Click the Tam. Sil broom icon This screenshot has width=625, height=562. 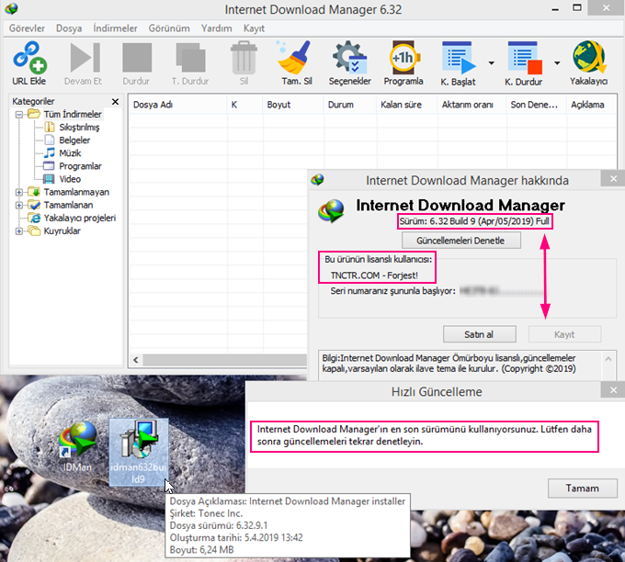pyautogui.click(x=294, y=58)
